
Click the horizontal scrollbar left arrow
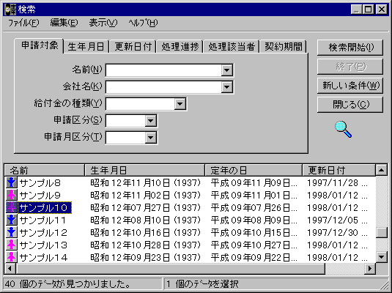tap(10, 269)
